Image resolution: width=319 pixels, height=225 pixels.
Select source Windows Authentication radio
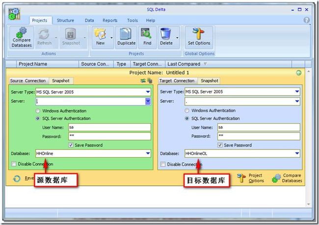[x=38, y=111]
